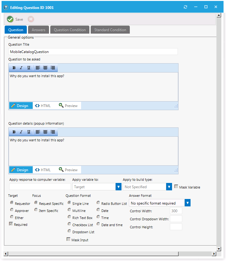Viewport: 226px width, 261px height.
Task: Center align text in Question to be asked editor
Action: [45, 68]
